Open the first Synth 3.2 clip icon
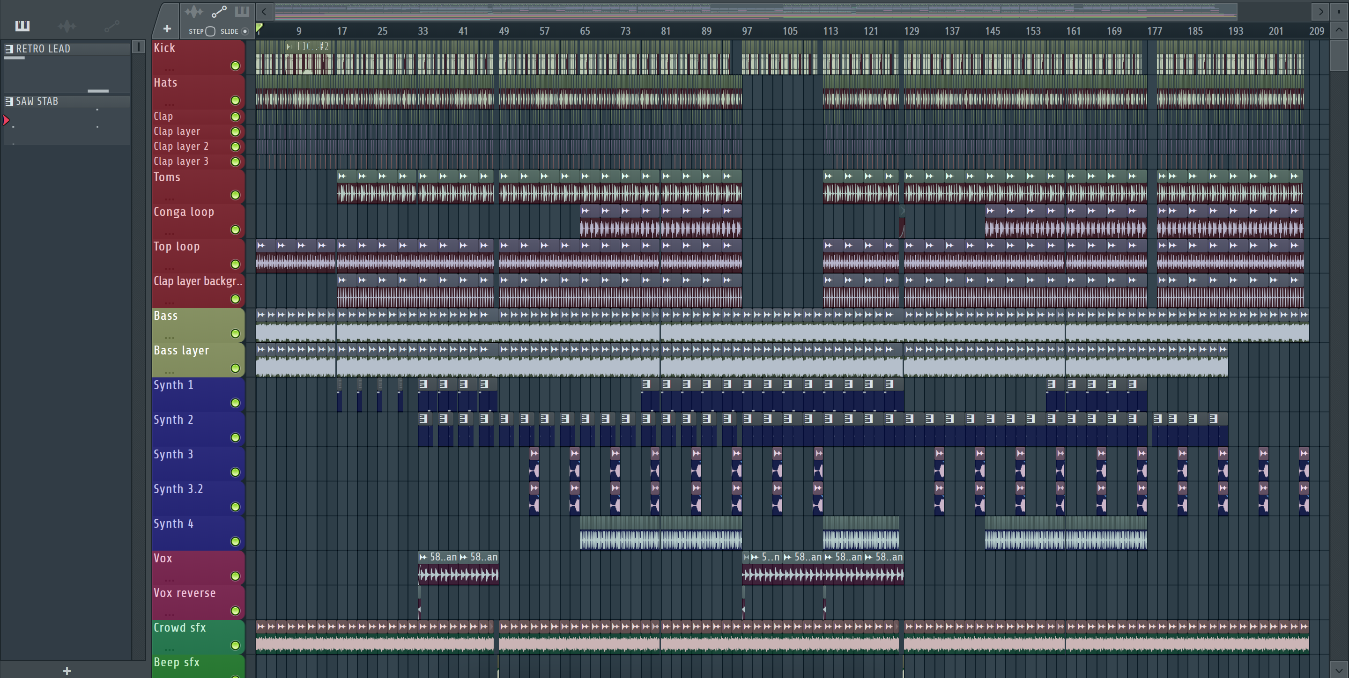 (534, 488)
